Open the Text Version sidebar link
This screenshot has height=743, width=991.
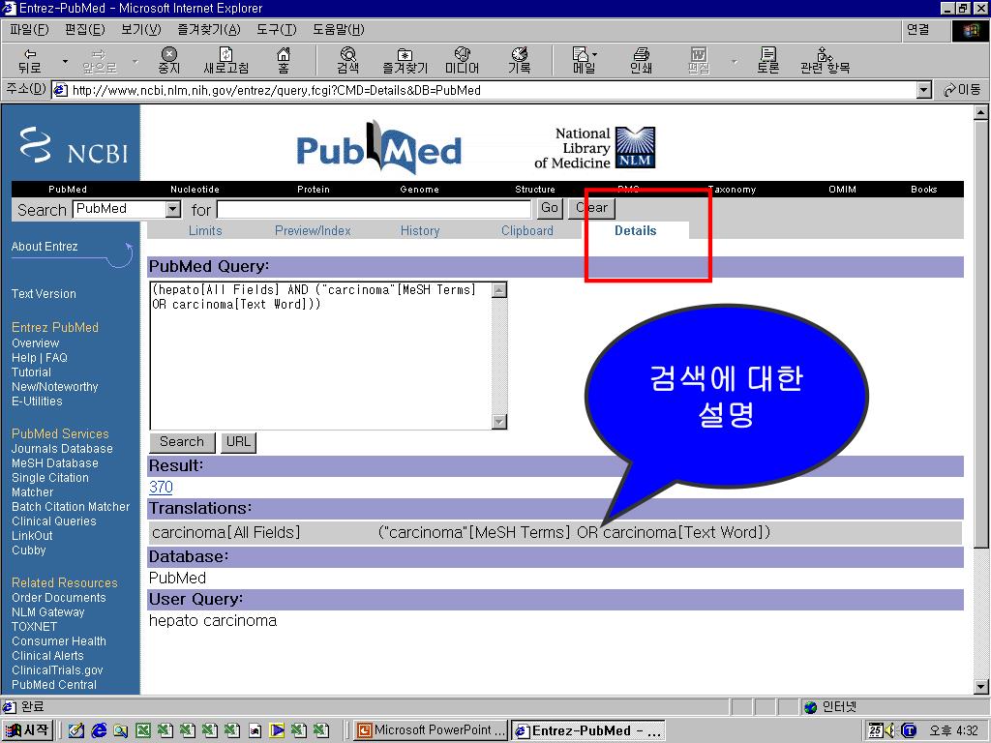(x=44, y=294)
